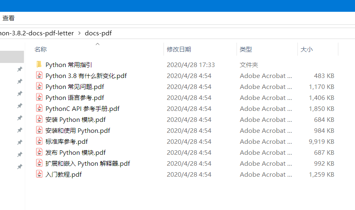This screenshot has height=210, width=355.
Task: Click the 687 KB size value
Action: [x=324, y=152]
